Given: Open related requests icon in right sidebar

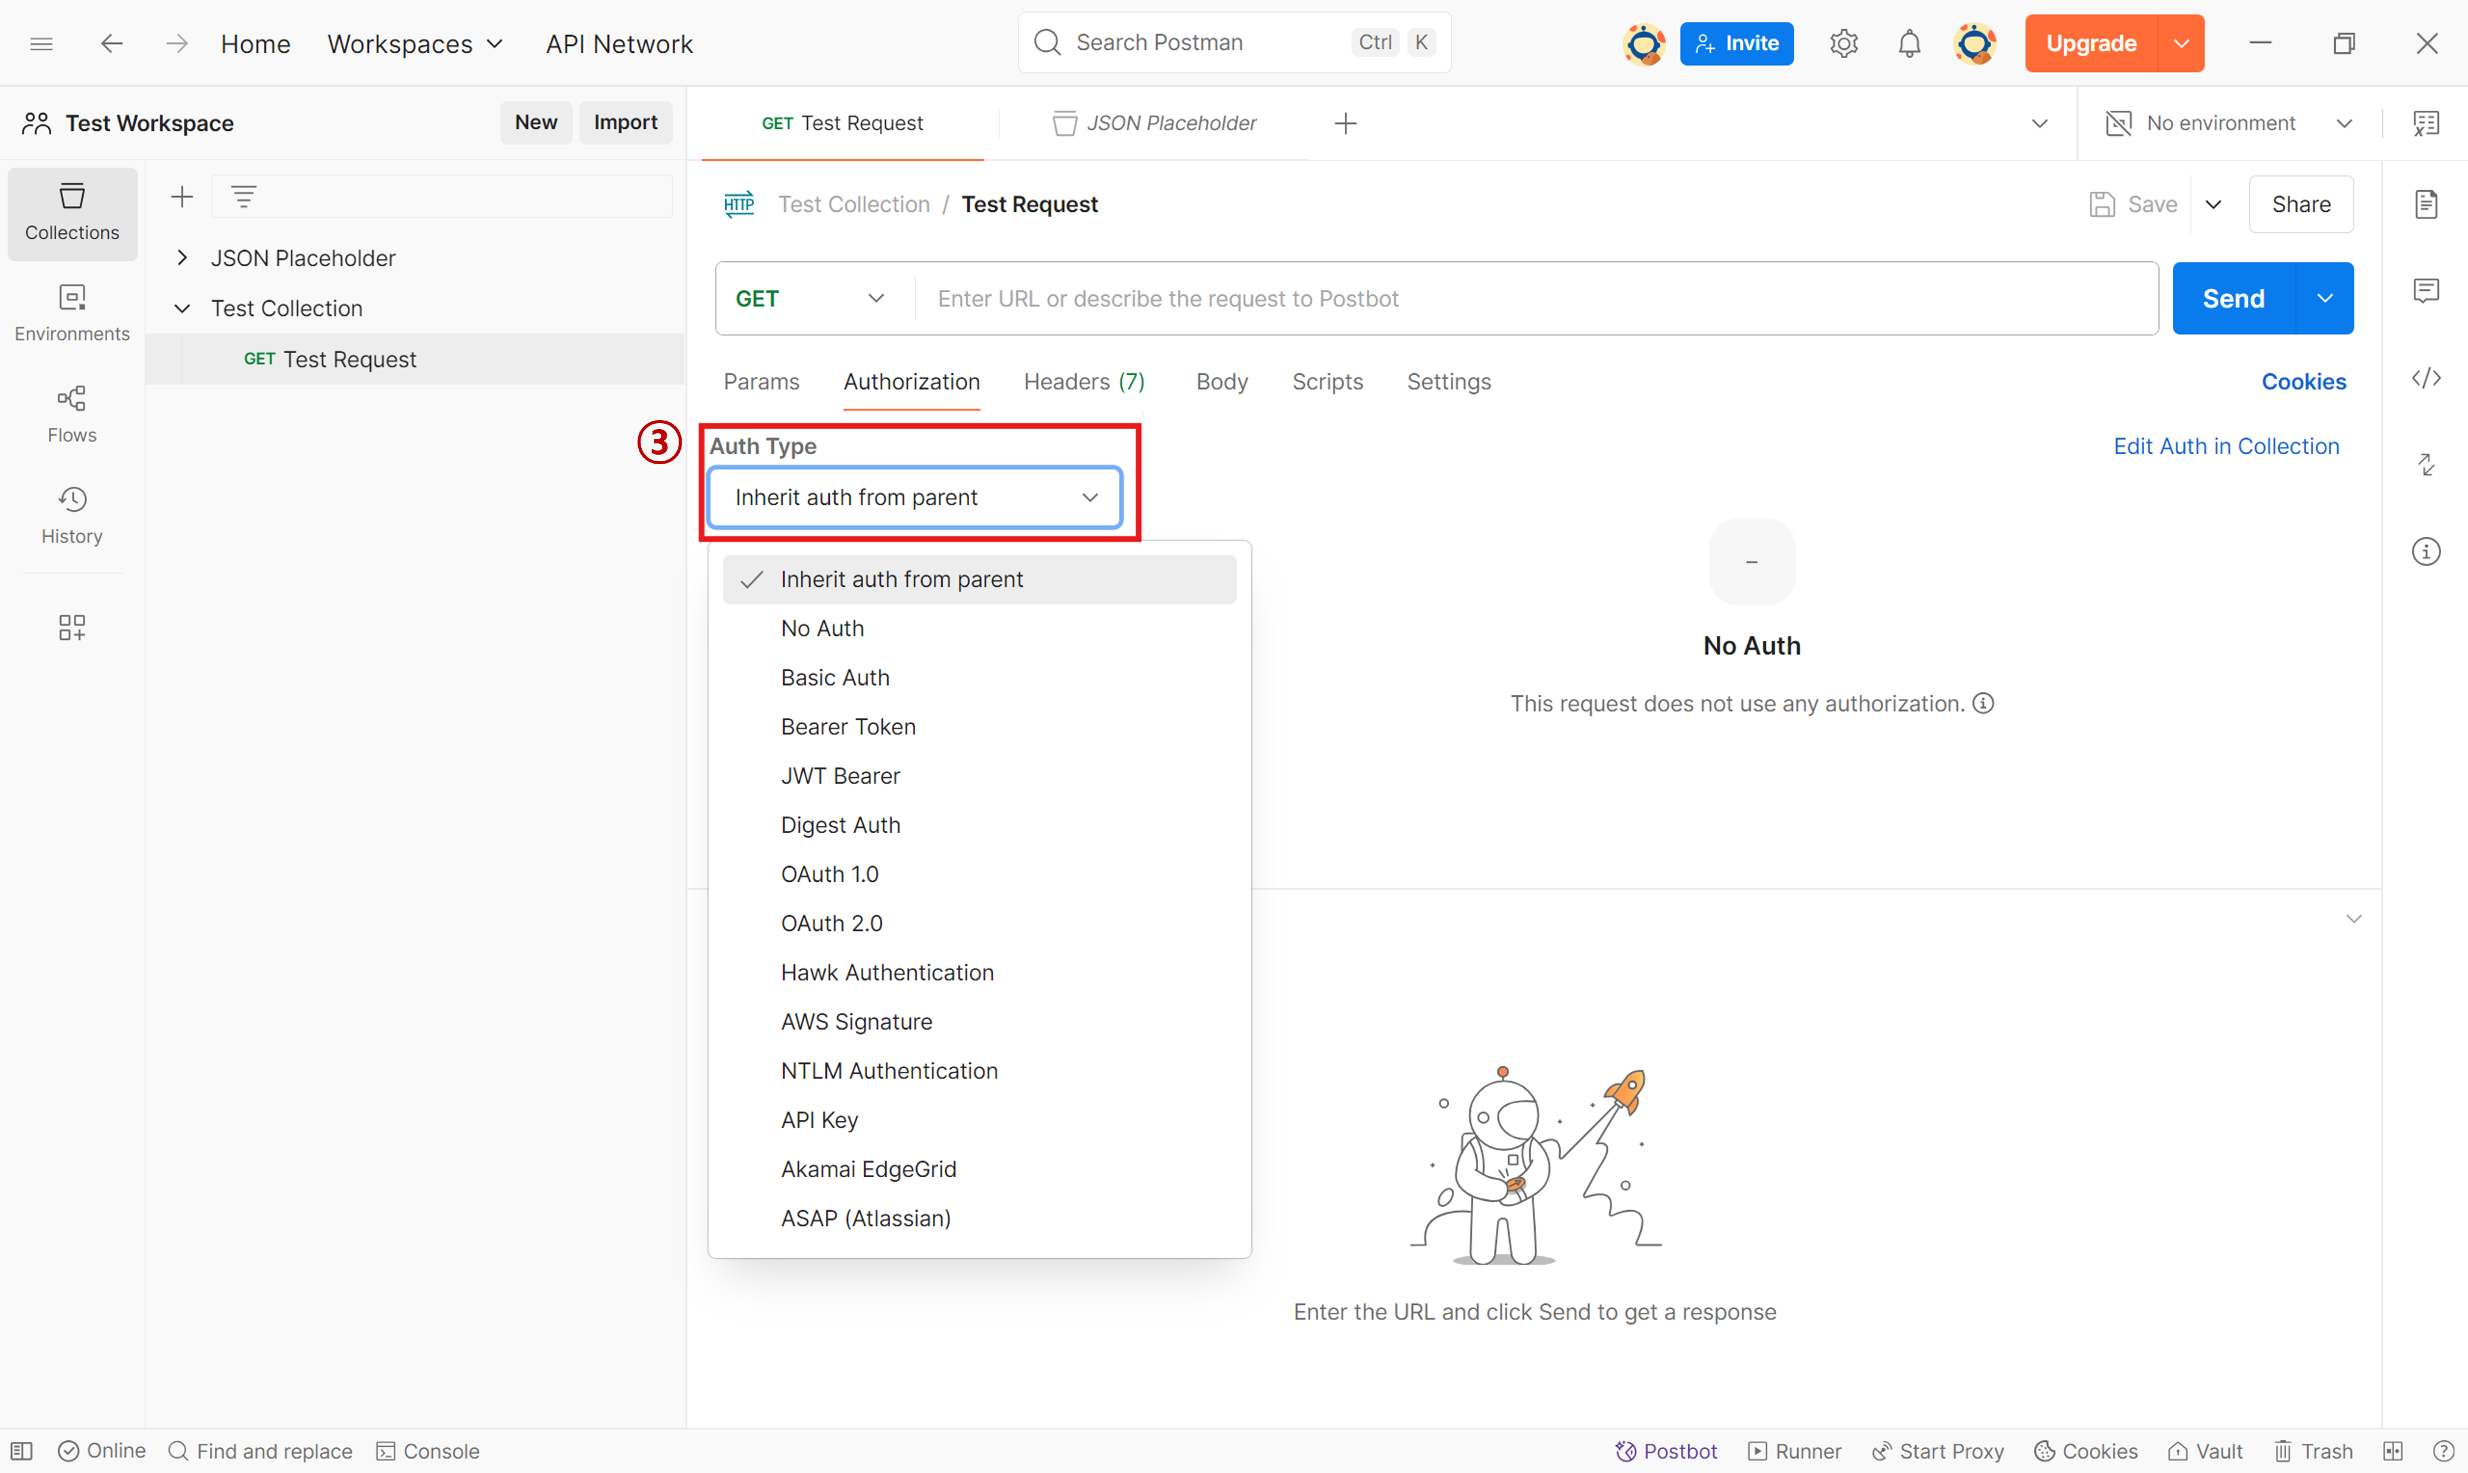Looking at the screenshot, I should click(2425, 465).
